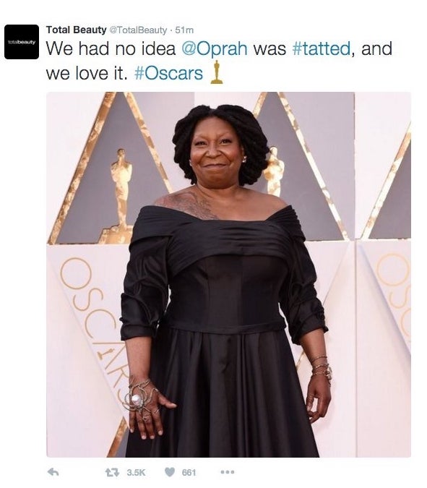This screenshot has height=488, width=427.
Task: Open the Total Beauty display name
Action: click(76, 30)
